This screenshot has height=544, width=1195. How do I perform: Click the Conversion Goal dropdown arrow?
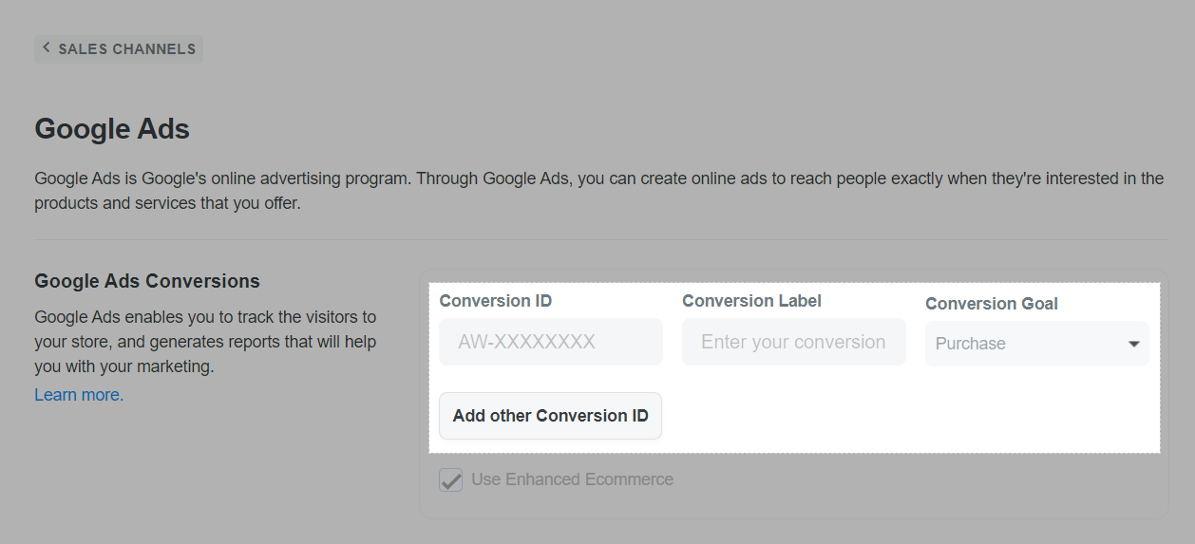[1133, 344]
